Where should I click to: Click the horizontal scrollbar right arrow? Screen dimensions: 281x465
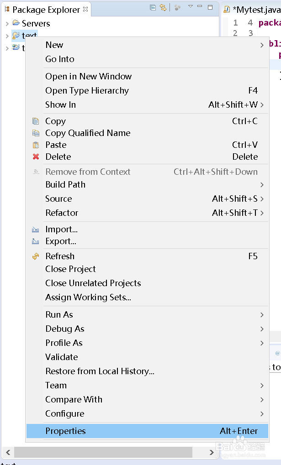pyautogui.click(x=212, y=452)
